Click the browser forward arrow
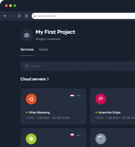Image resolution: width=135 pixels, height=147 pixels. (x=13, y=16)
